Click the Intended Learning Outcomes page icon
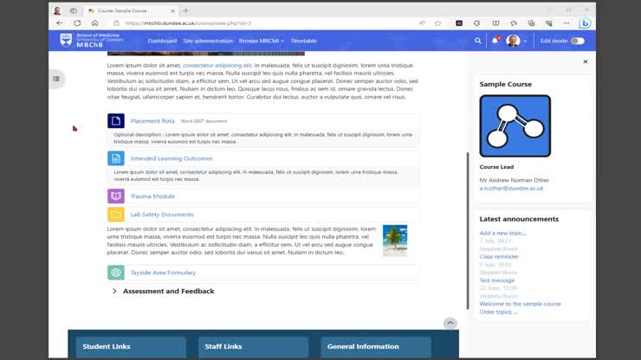The height and width of the screenshot is (360, 641). tap(116, 158)
